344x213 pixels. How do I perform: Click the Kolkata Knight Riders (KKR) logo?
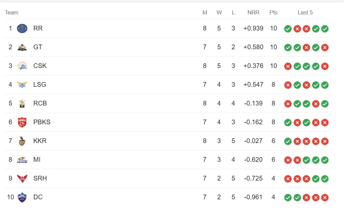coord(22,141)
